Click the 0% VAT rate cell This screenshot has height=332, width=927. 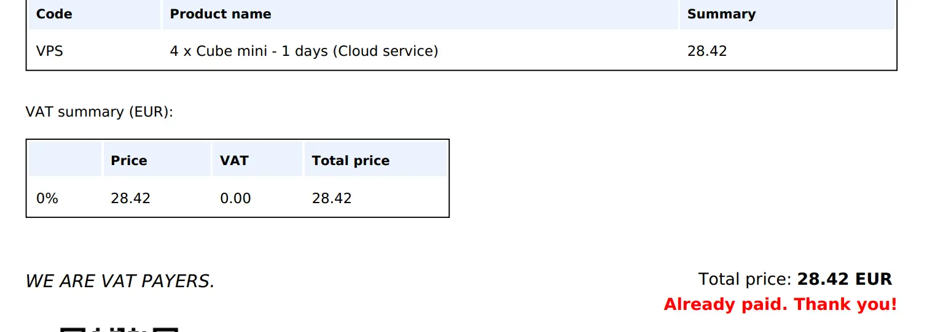point(47,198)
